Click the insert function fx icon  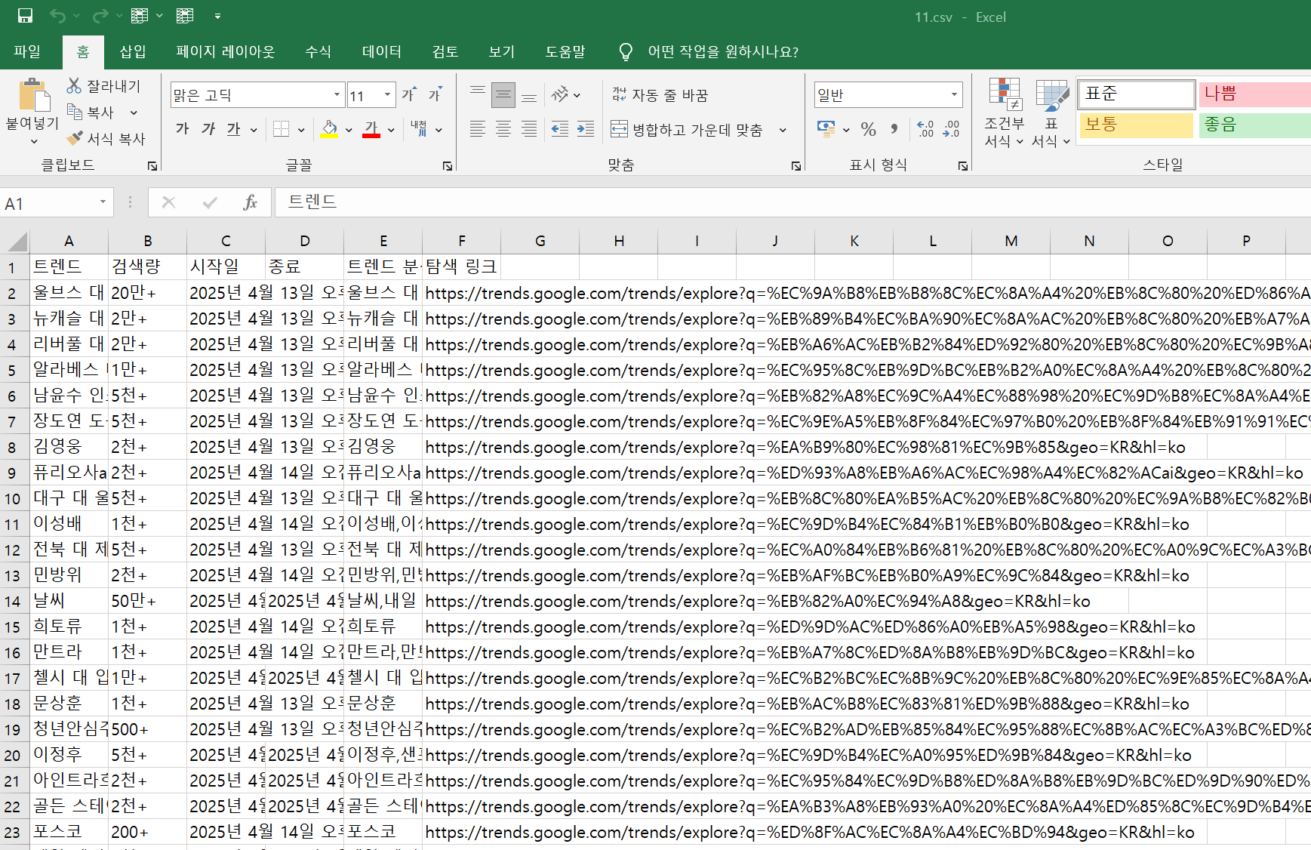tap(251, 202)
